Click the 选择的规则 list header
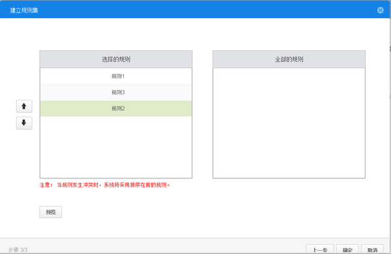 pos(116,59)
